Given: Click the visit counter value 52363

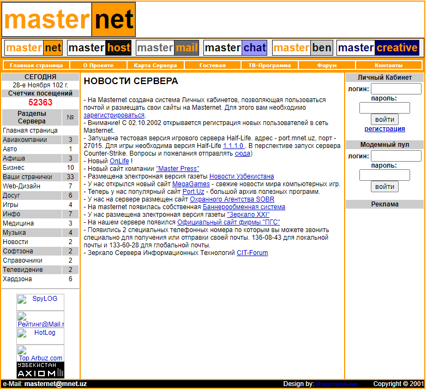Looking at the screenshot, I should tap(40, 103).
